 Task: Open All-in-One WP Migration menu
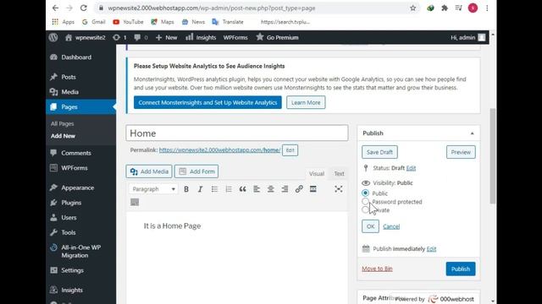point(81,252)
